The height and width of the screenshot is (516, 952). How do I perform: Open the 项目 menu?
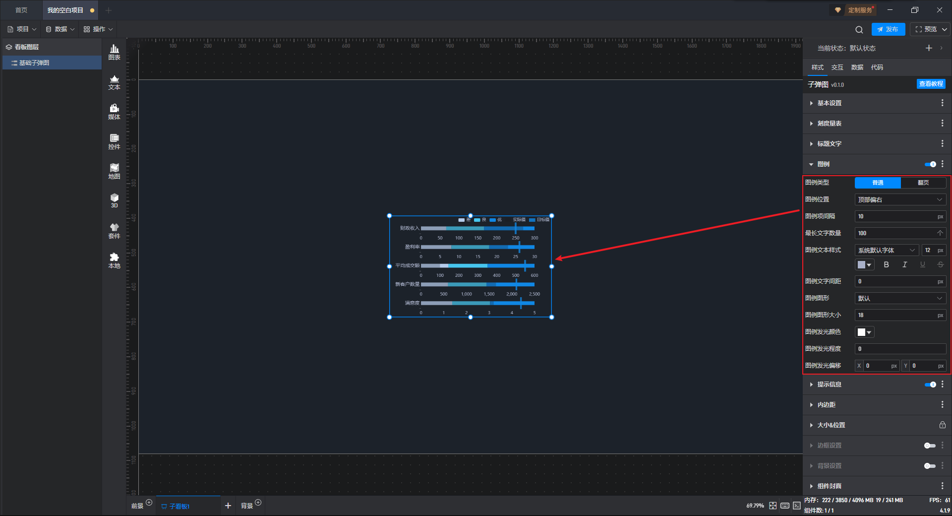22,29
